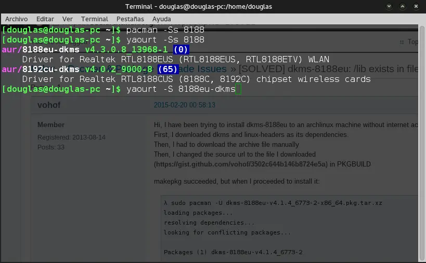The width and height of the screenshot is (426, 263).
Task: Click the 'loading packages...' code line
Action: [x=198, y=213]
